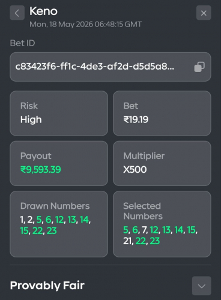Viewport: 221px width, 300px height.
Task: Click the Bet ID label
Action: (22, 43)
